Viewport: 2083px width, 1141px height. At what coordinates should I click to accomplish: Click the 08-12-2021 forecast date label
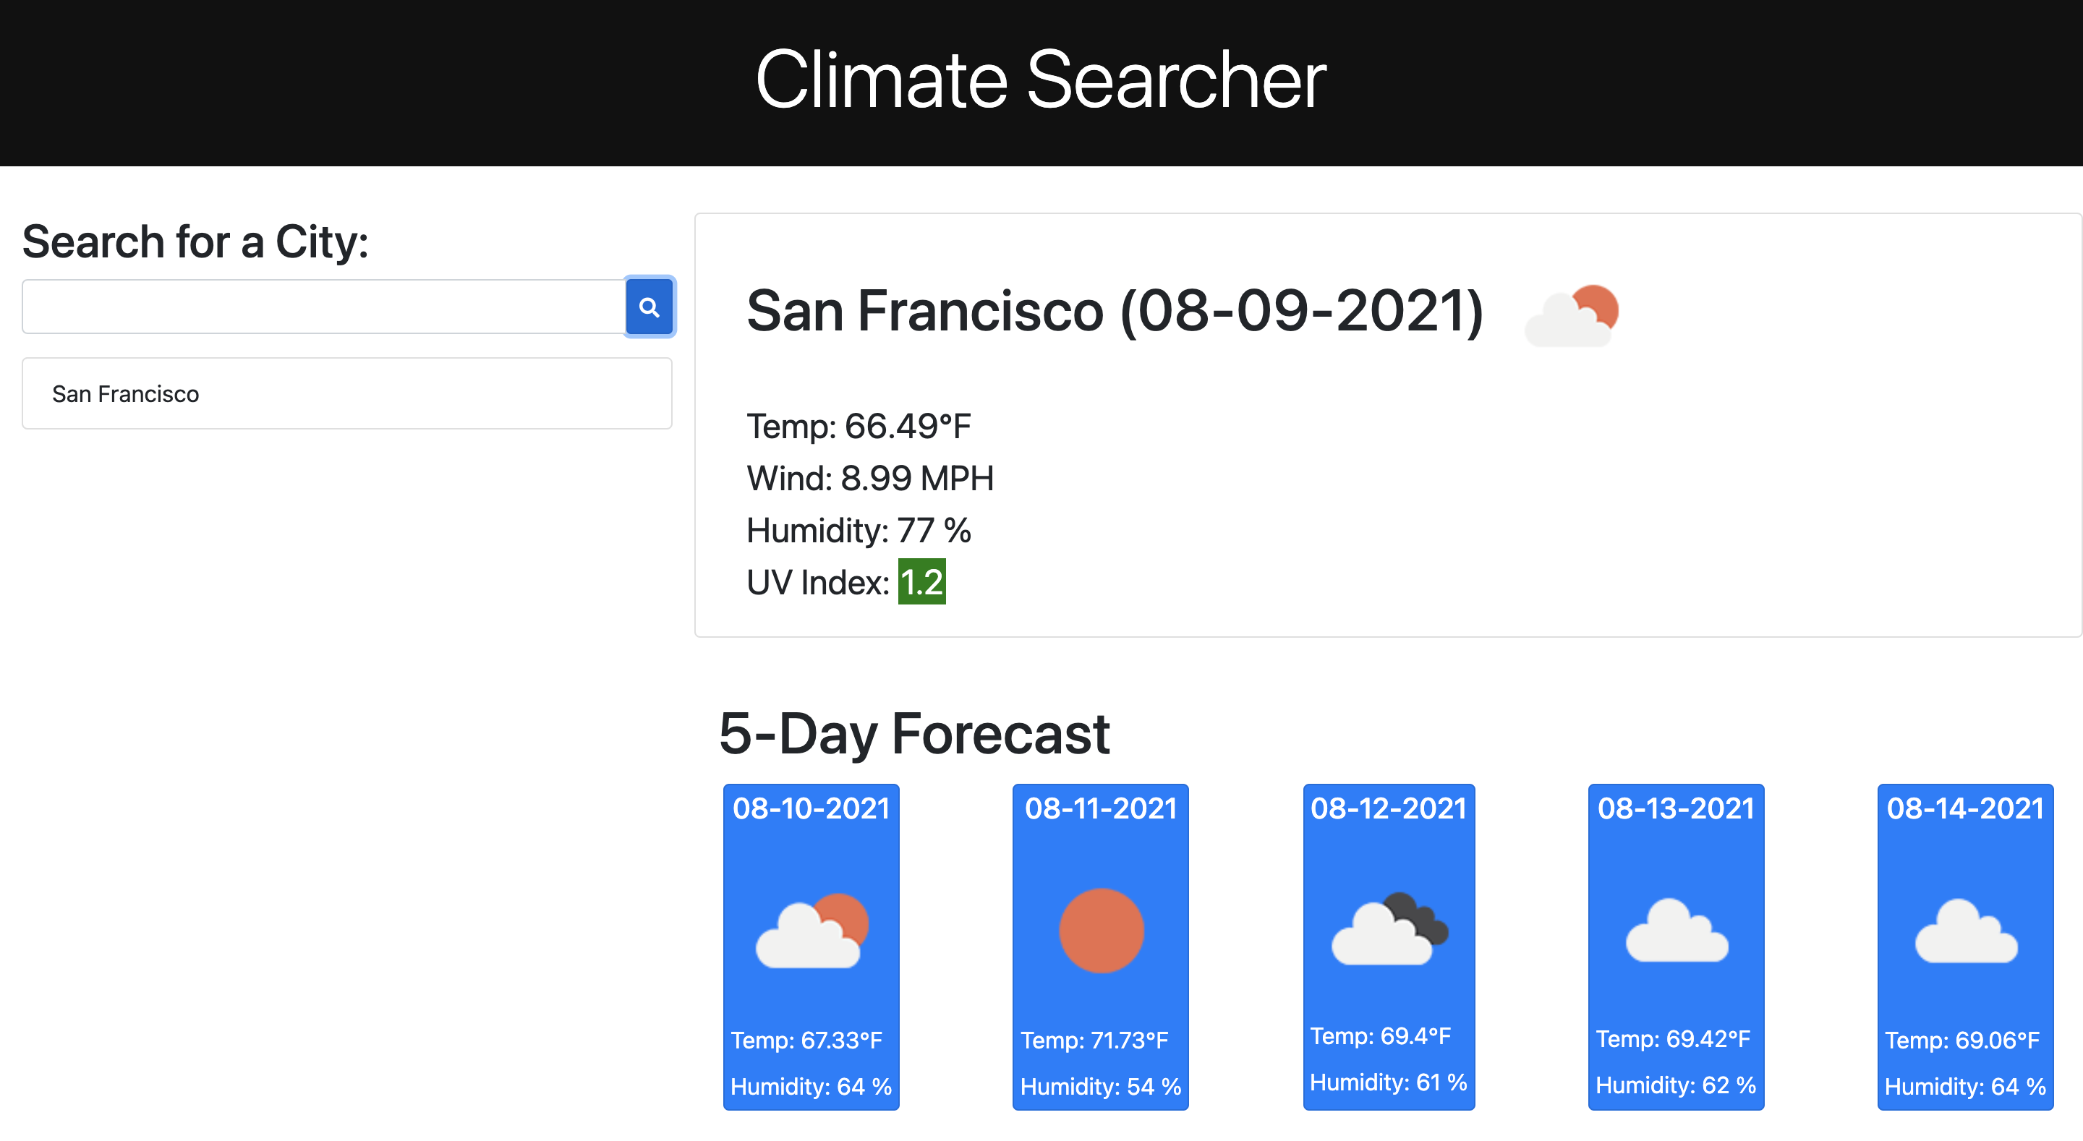(1389, 808)
